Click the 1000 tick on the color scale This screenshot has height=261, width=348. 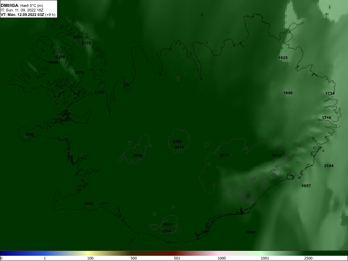coord(221,258)
